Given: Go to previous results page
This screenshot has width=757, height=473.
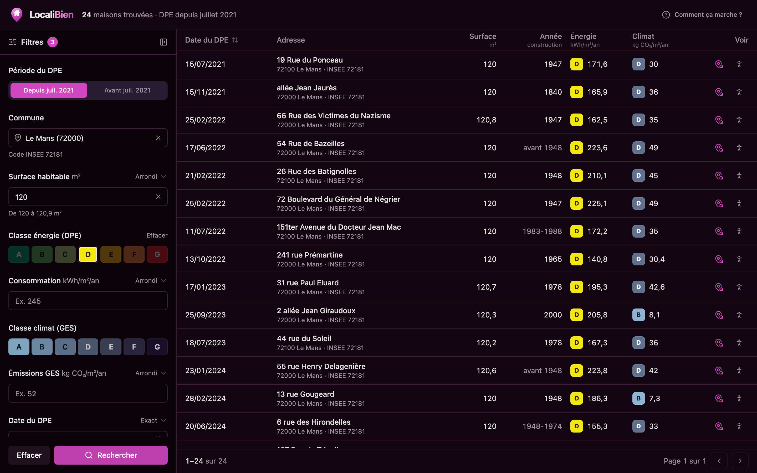Looking at the screenshot, I should tap(719, 461).
